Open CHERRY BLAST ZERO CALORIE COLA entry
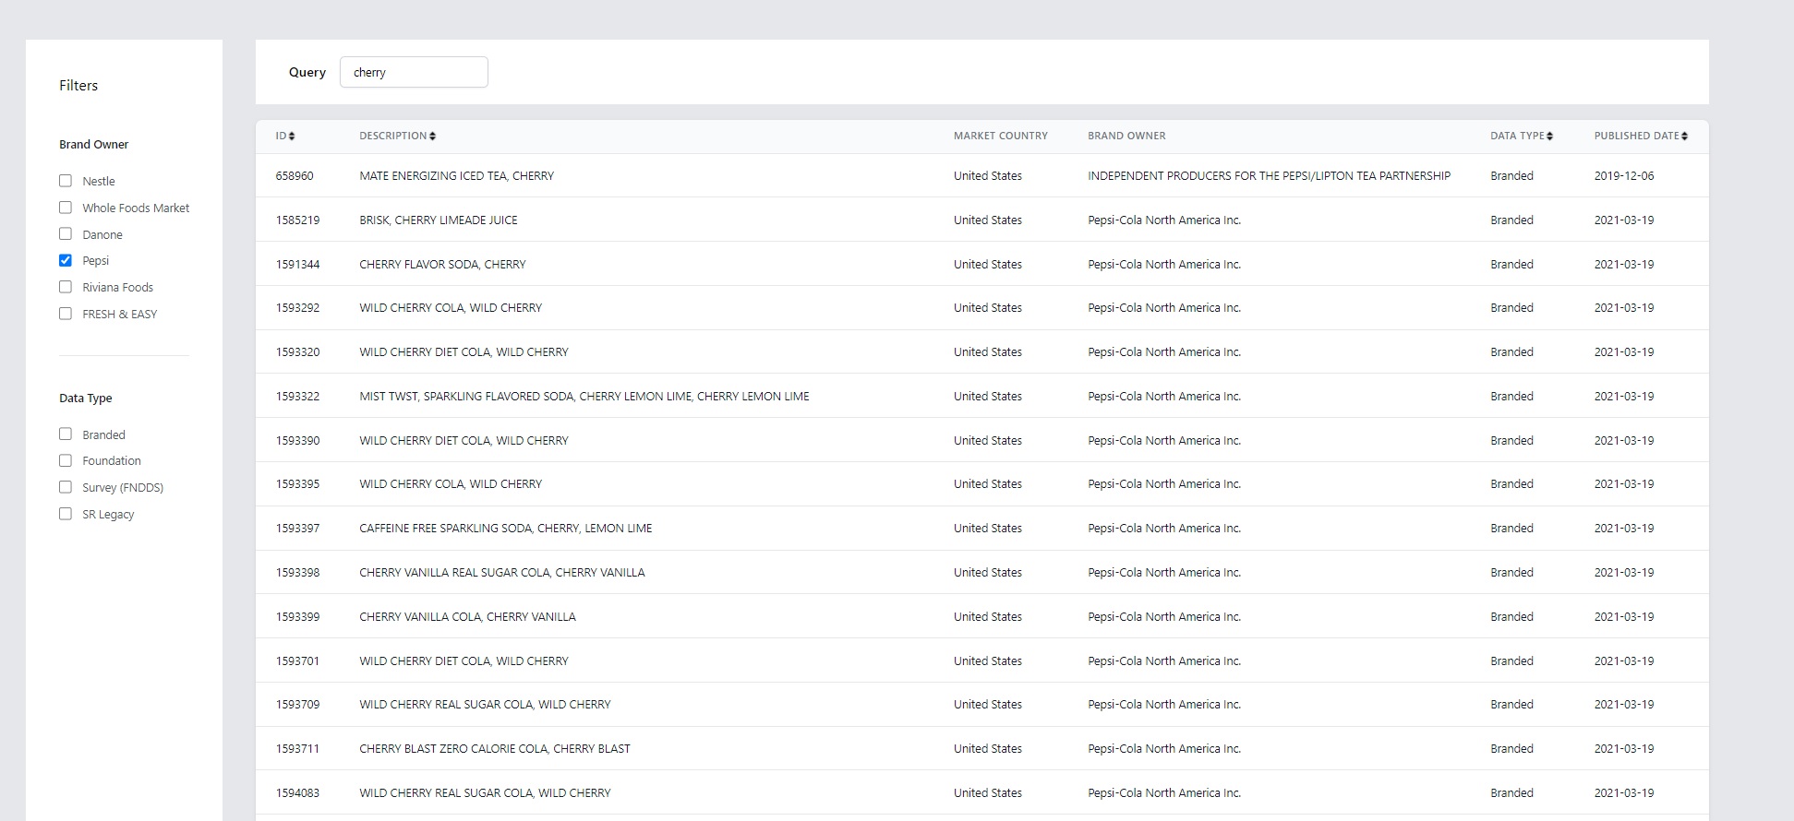 coord(982,749)
